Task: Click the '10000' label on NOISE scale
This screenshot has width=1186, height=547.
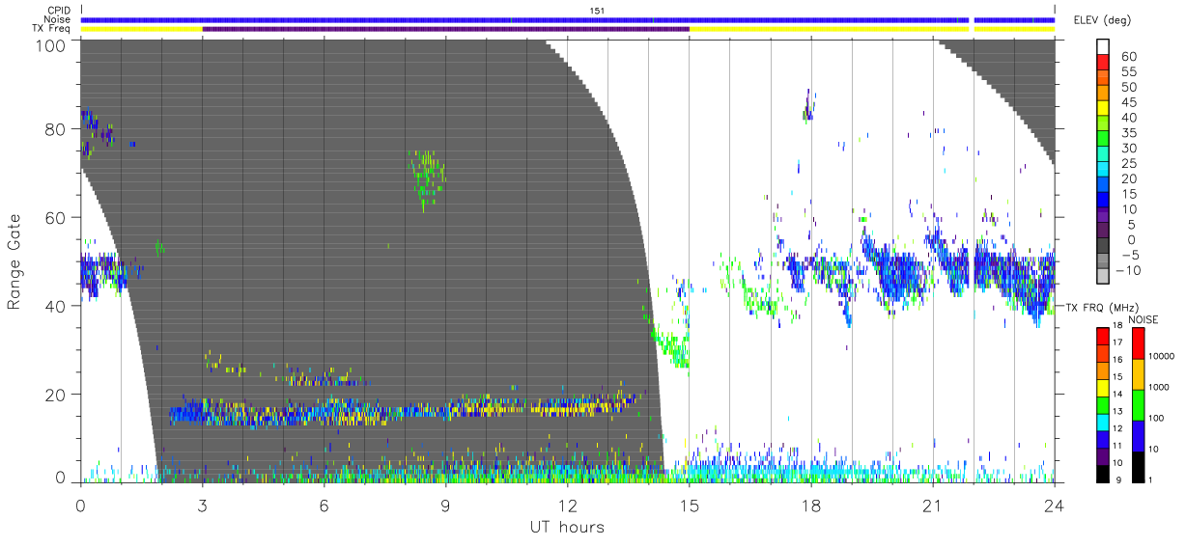Action: (1164, 356)
